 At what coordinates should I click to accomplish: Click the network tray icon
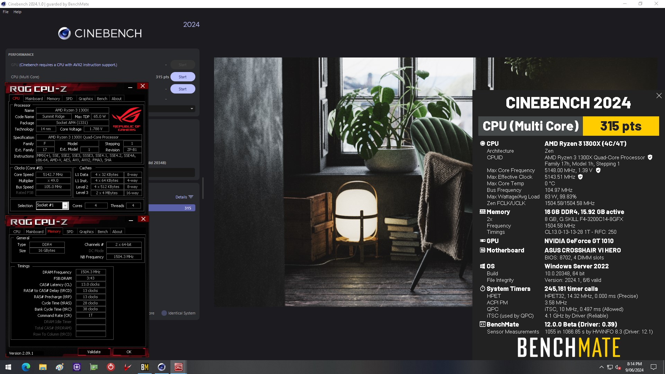pyautogui.click(x=610, y=367)
